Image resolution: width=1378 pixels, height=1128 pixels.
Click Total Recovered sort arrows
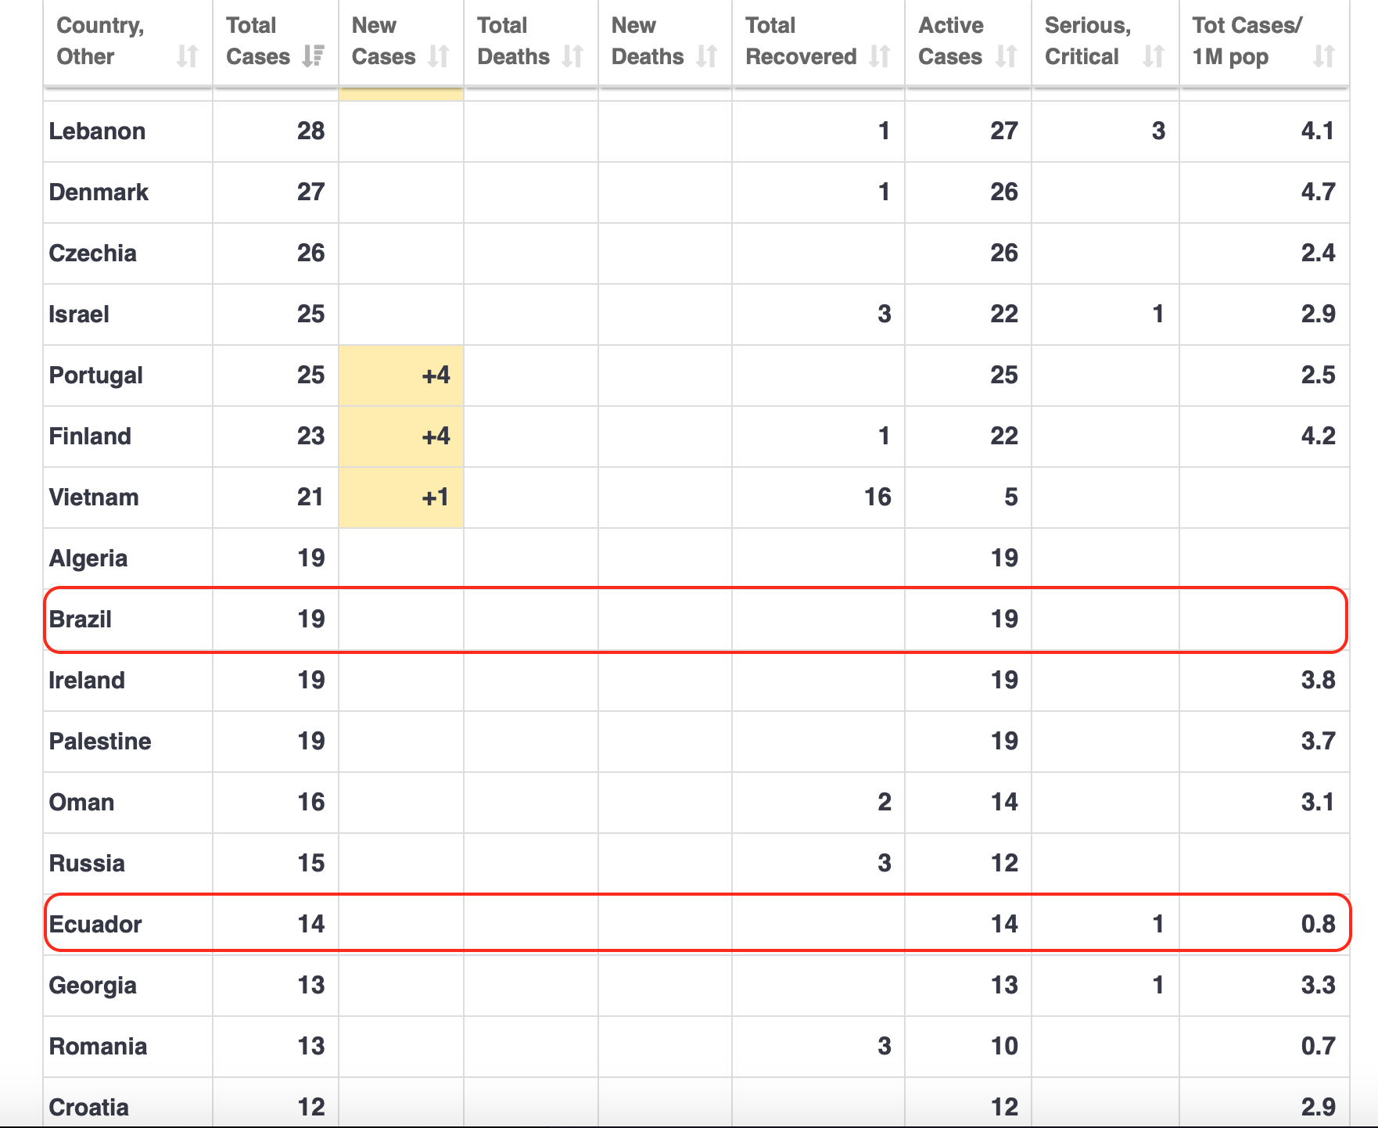point(880,56)
